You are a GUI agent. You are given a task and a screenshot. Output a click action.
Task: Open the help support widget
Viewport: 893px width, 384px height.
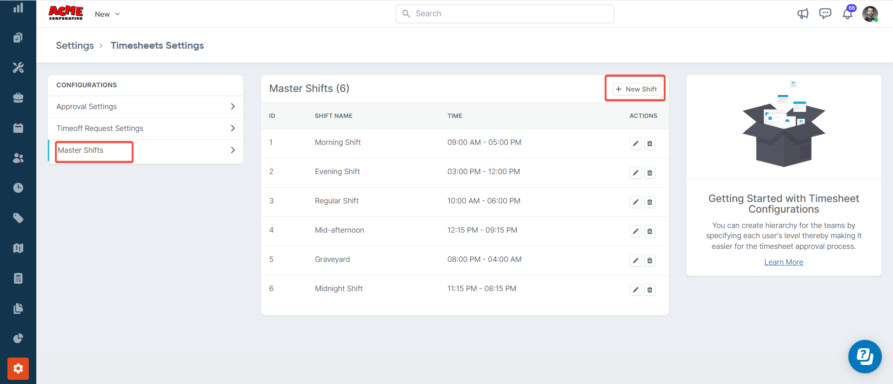(865, 357)
